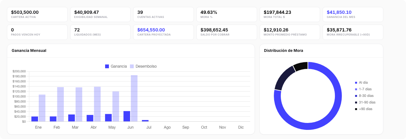Open the Mora Total $ card
Screen dimensions: 406x139
click(x=290, y=14)
